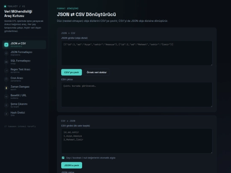Switch to Regex Test Aracı
Viewport: 231px width, 173px height.
pyautogui.click(x=24, y=70)
